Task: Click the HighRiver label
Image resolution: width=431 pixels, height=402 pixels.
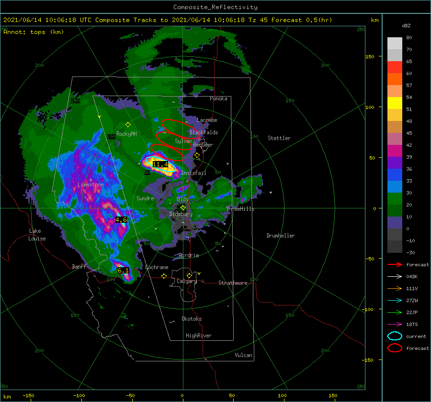Action: point(199,336)
